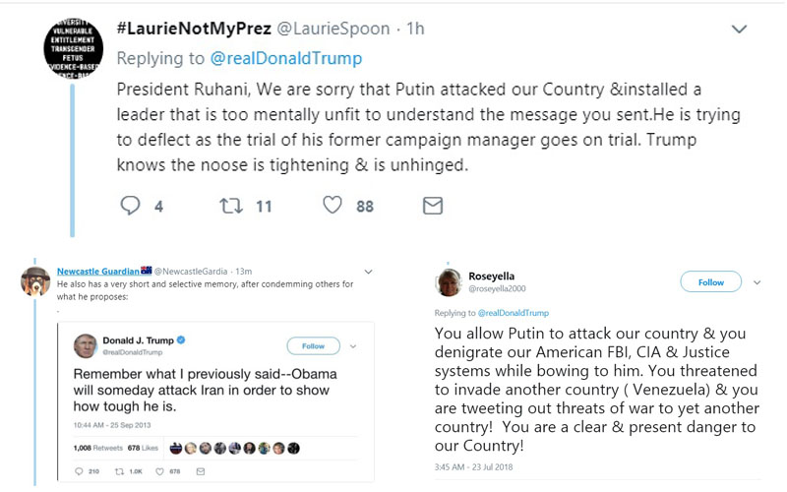Like LaurieSpoon's tweet with 88 likes
The width and height of the screenshot is (787, 492).
[333, 206]
